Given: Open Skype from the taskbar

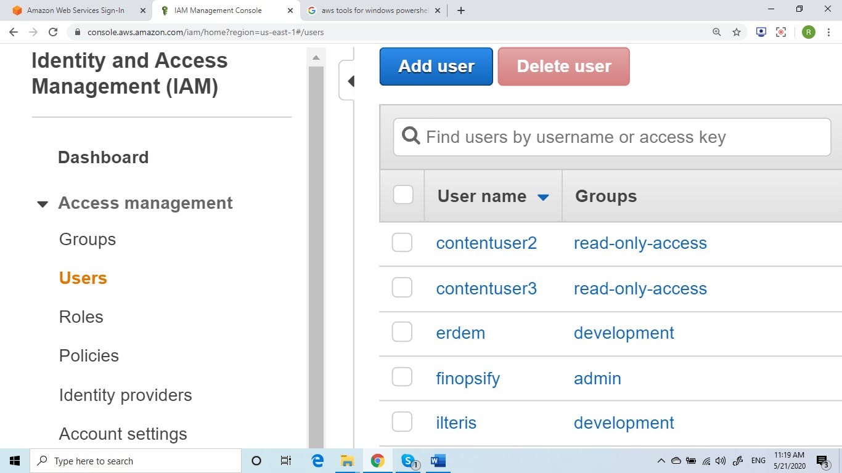Looking at the screenshot, I should (x=407, y=461).
